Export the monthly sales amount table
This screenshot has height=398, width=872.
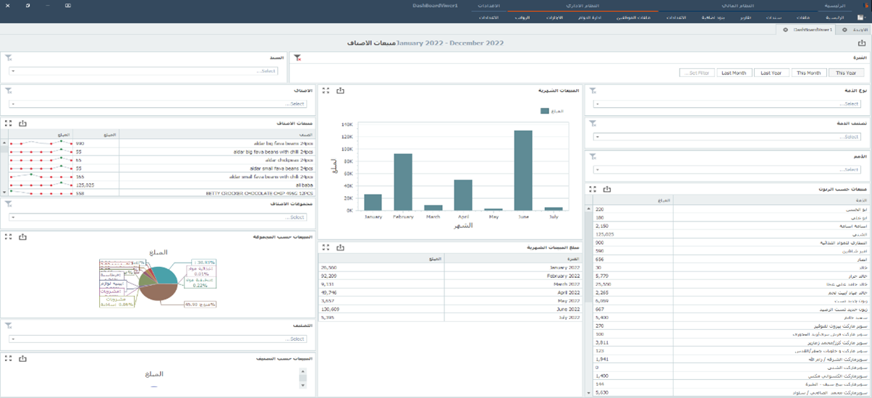point(340,247)
